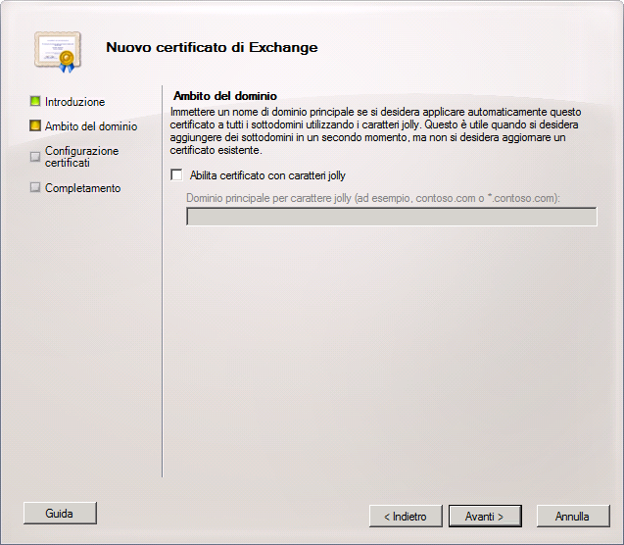Click the certificate icon in the header
This screenshot has height=545, width=624.
click(58, 52)
